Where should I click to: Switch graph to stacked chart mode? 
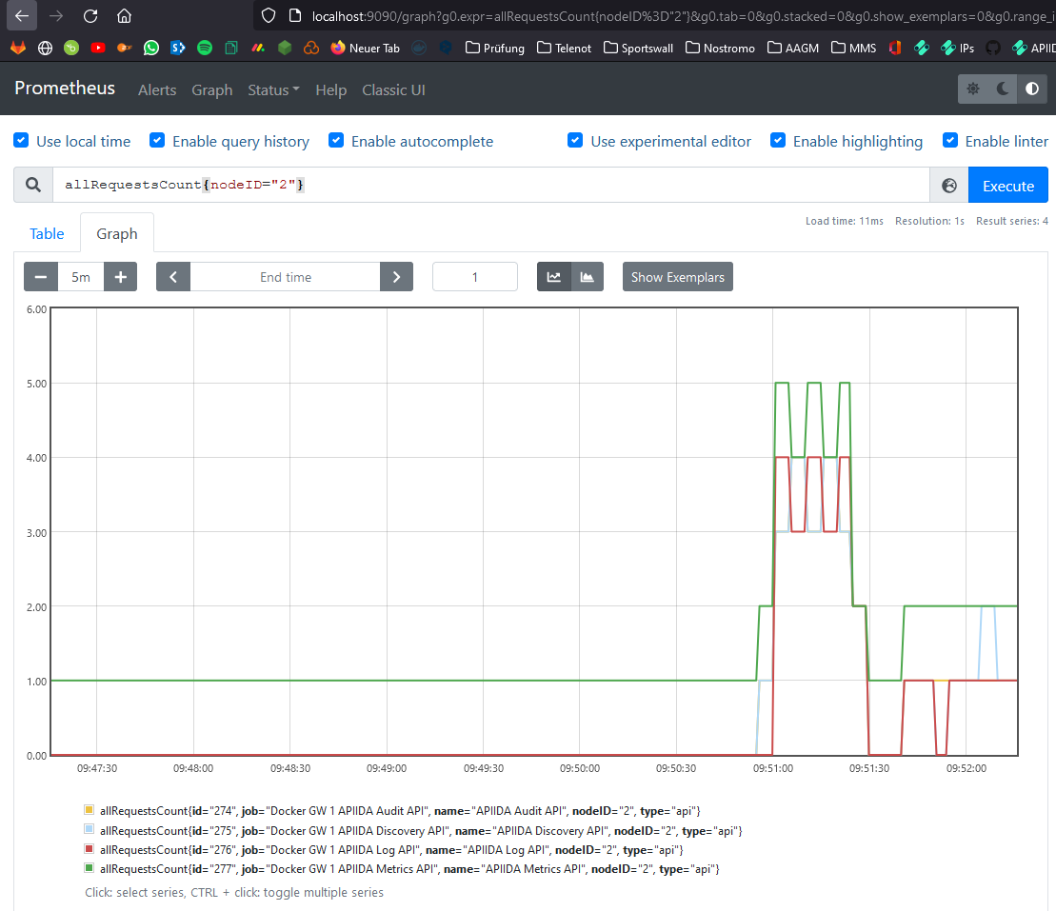coord(588,277)
